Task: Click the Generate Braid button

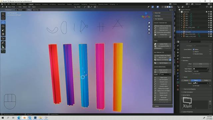Action: pos(163,28)
